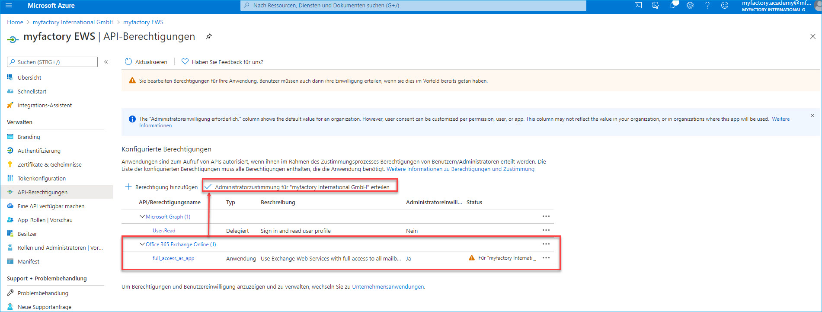822x312 pixels.
Task: Open Haben Sie Feedback für uns
Action: [x=222, y=62]
